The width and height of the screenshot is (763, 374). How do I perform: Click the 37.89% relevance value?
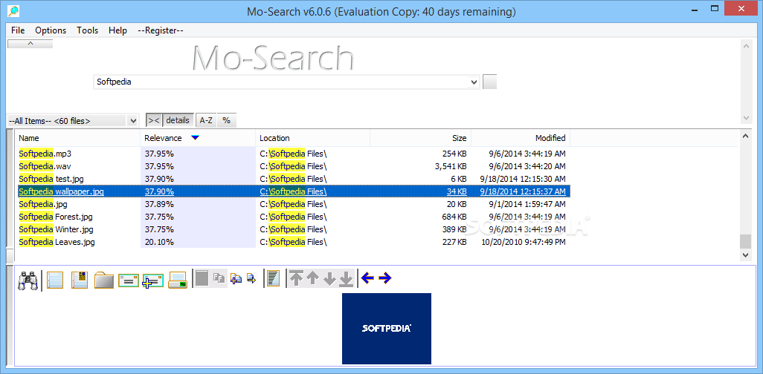(x=159, y=204)
